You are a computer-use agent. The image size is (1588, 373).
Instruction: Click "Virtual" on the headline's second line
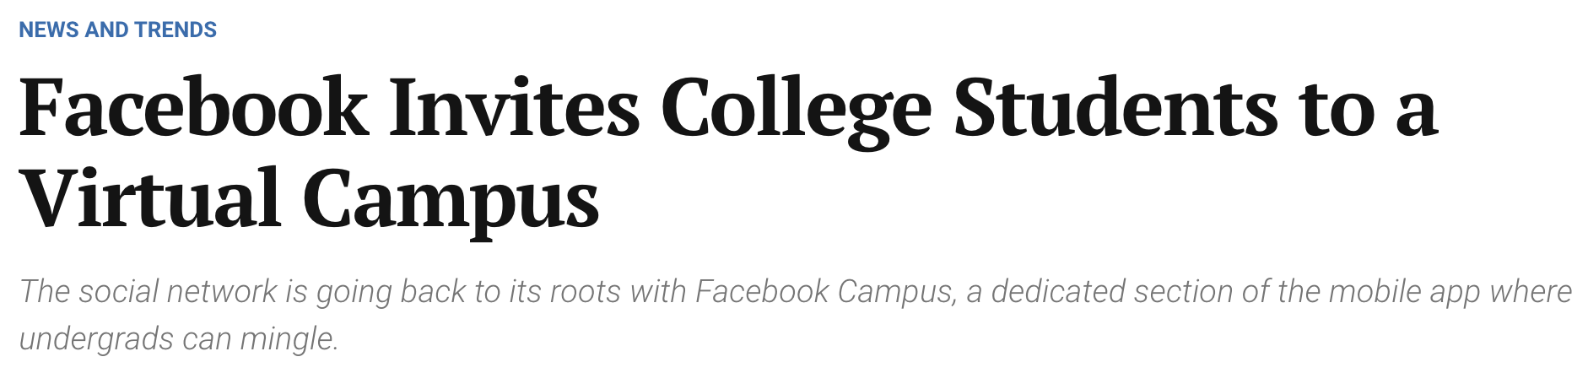coord(149,198)
